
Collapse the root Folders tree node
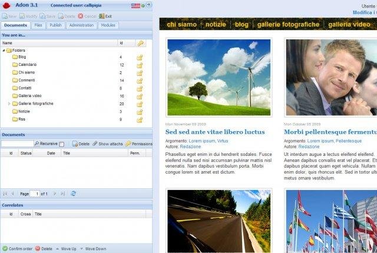pyautogui.click(x=4, y=51)
